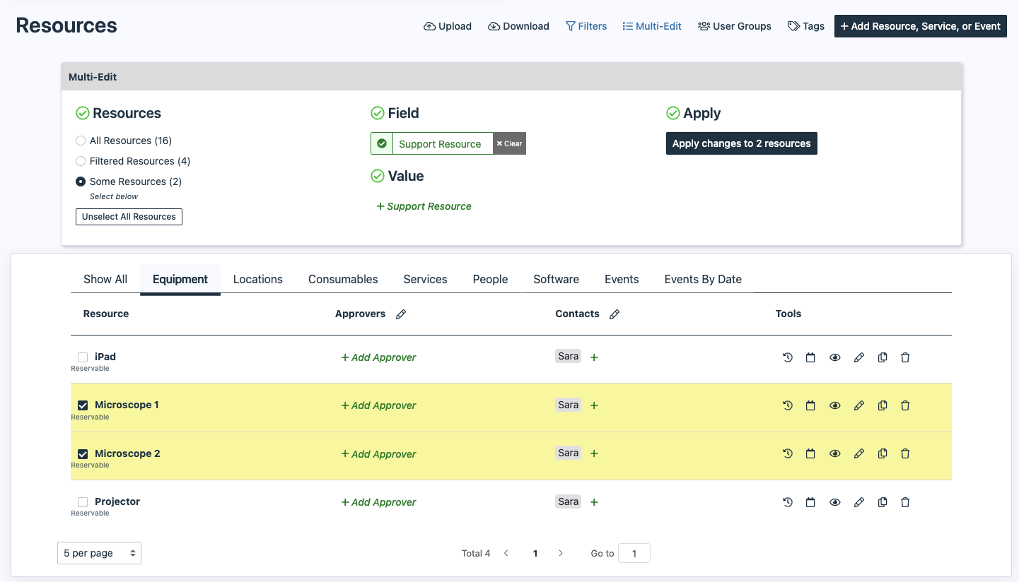Switch to the Locations tab
The height and width of the screenshot is (582, 1019).
(257, 279)
